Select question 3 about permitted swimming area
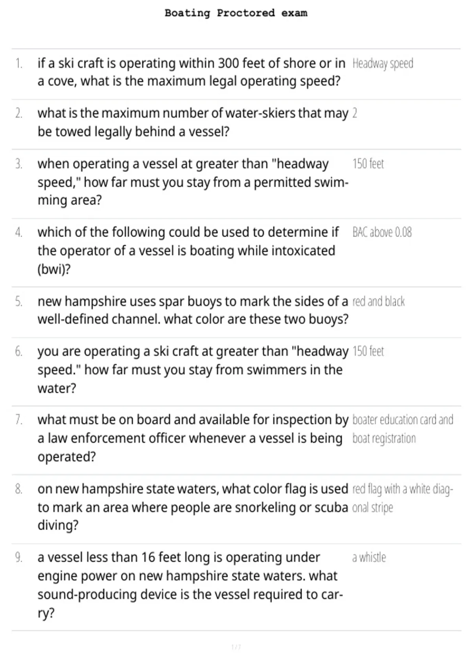This screenshot has height=669, width=472. click(x=193, y=182)
